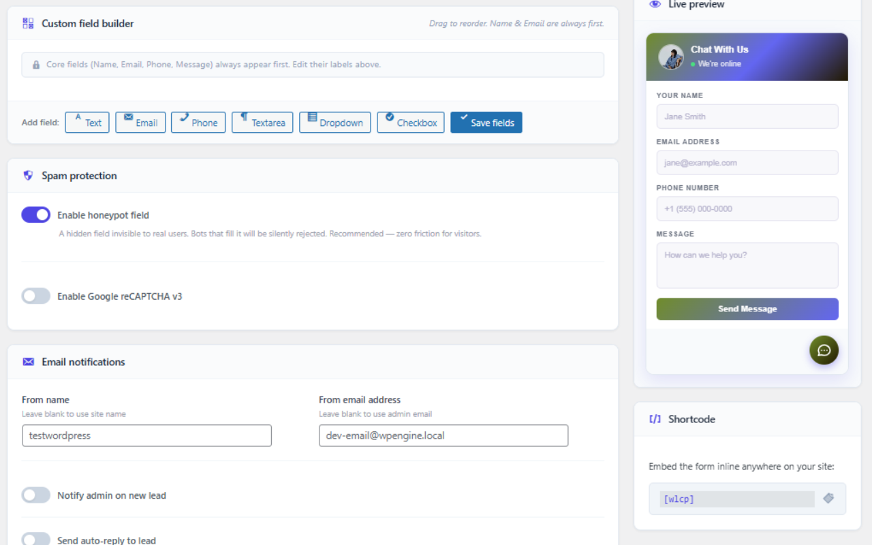This screenshot has height=545, width=872.
Task: Add a Checkbox field
Action: pos(411,123)
